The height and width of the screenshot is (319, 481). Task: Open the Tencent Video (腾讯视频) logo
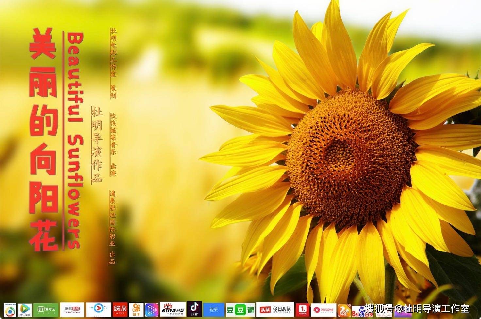point(25,310)
